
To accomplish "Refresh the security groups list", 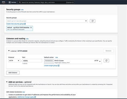I will click(92, 21).
